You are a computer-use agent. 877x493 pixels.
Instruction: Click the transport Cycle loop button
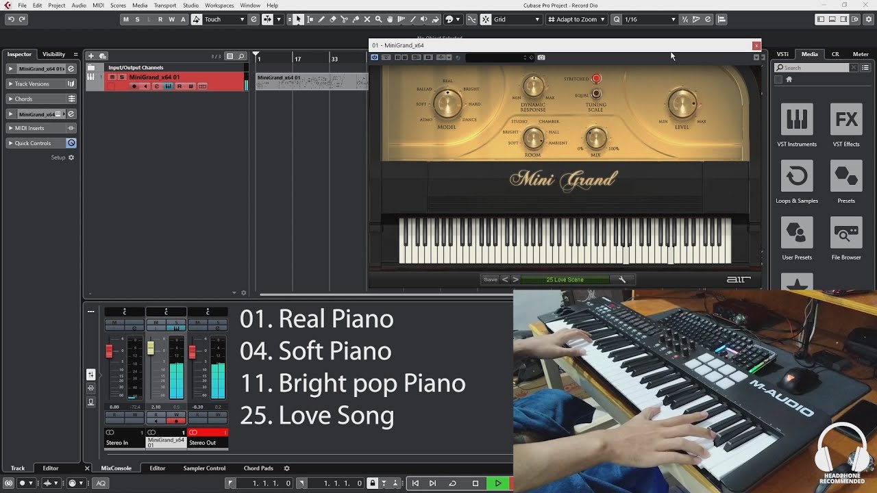click(452, 483)
